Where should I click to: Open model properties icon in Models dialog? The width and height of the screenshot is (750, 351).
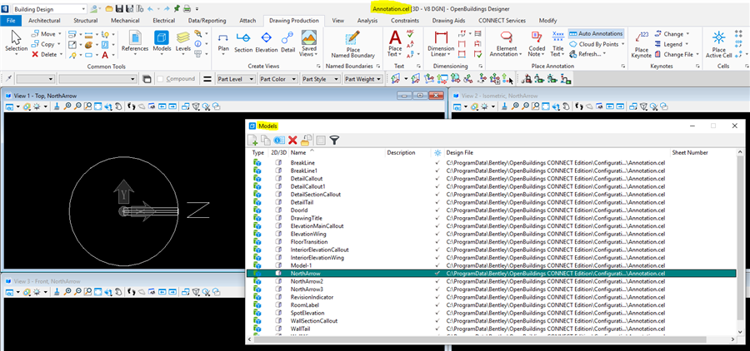coord(279,140)
